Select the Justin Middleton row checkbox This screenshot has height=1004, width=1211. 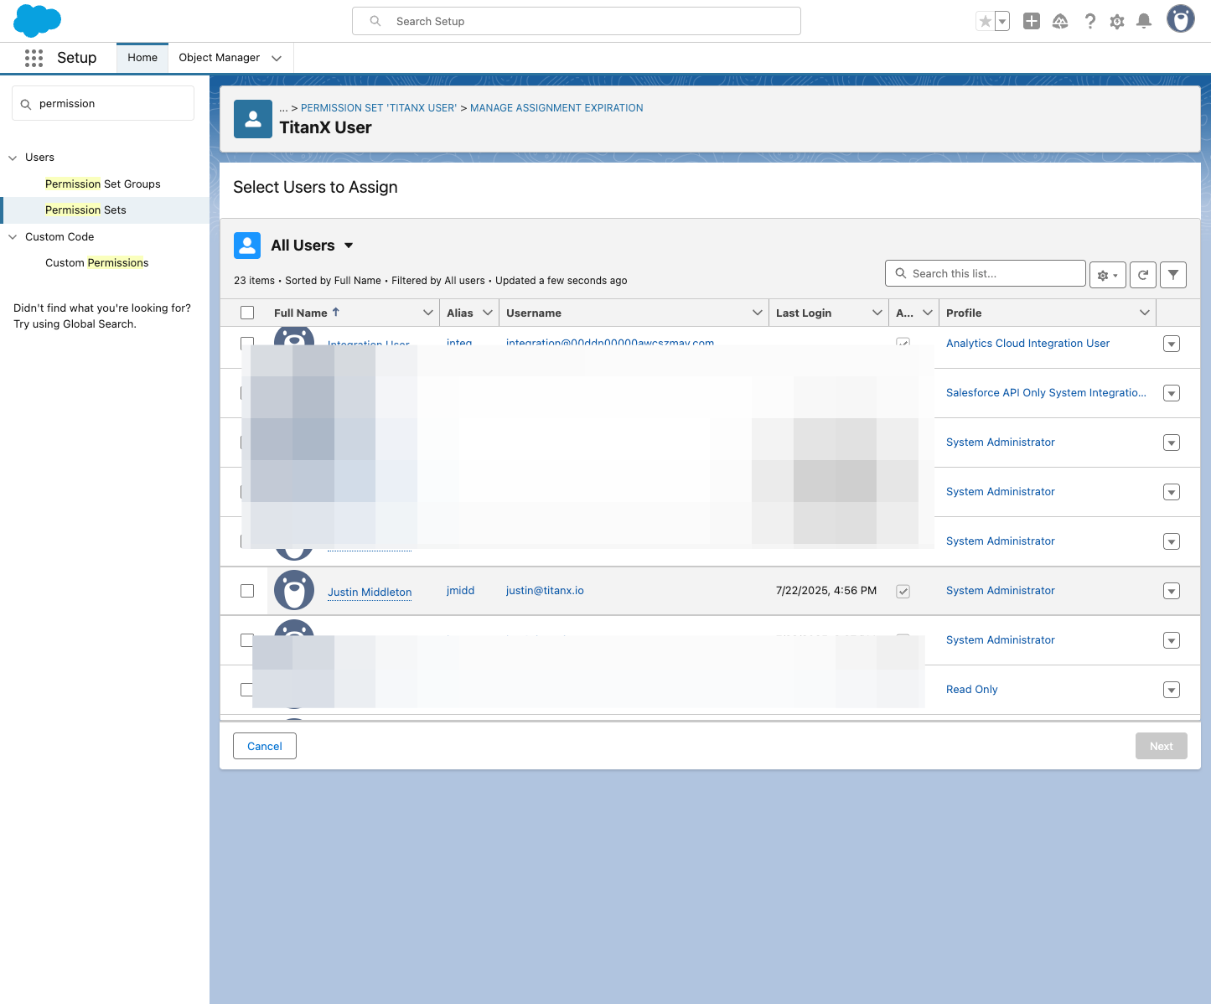tap(247, 591)
